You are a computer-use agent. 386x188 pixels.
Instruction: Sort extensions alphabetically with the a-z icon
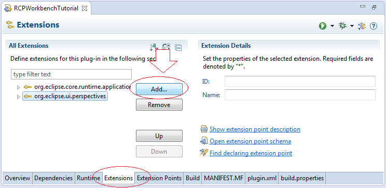pyautogui.click(x=154, y=47)
